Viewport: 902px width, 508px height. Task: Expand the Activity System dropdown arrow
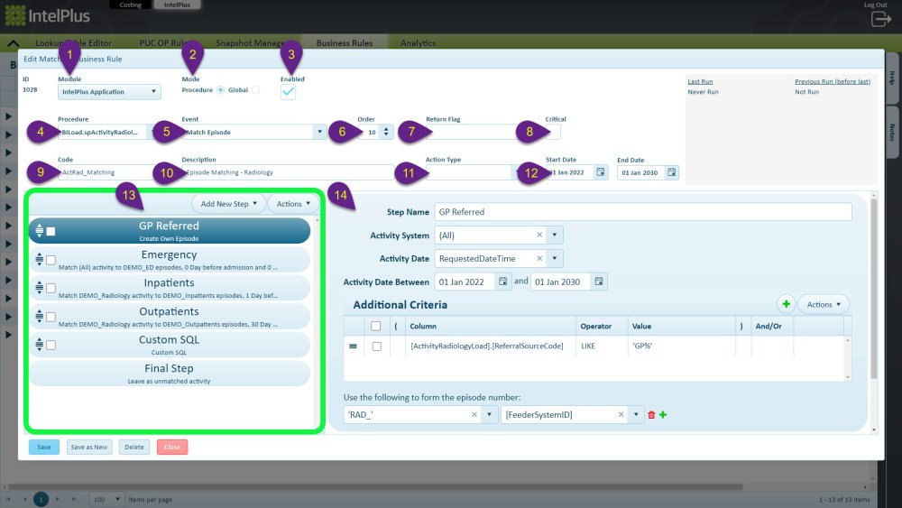coord(555,235)
